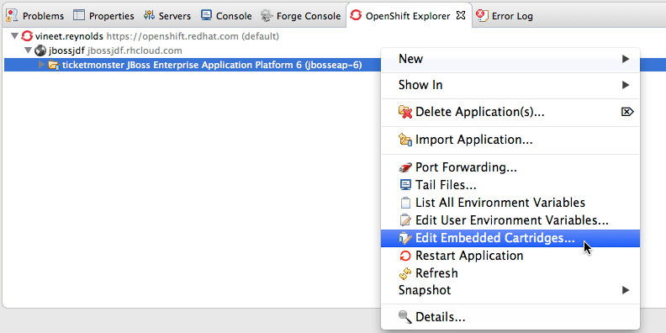Expand the Show In submenu arrow
666x333 pixels.
[626, 85]
